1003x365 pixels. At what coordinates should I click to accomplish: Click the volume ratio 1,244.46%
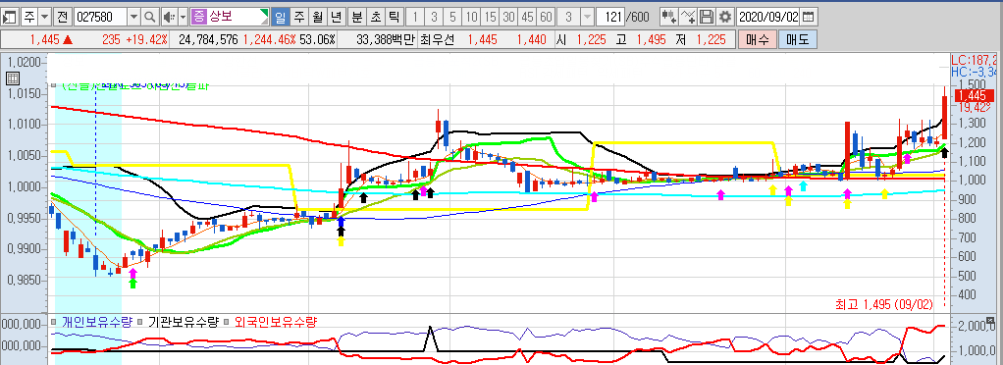pyautogui.click(x=269, y=39)
